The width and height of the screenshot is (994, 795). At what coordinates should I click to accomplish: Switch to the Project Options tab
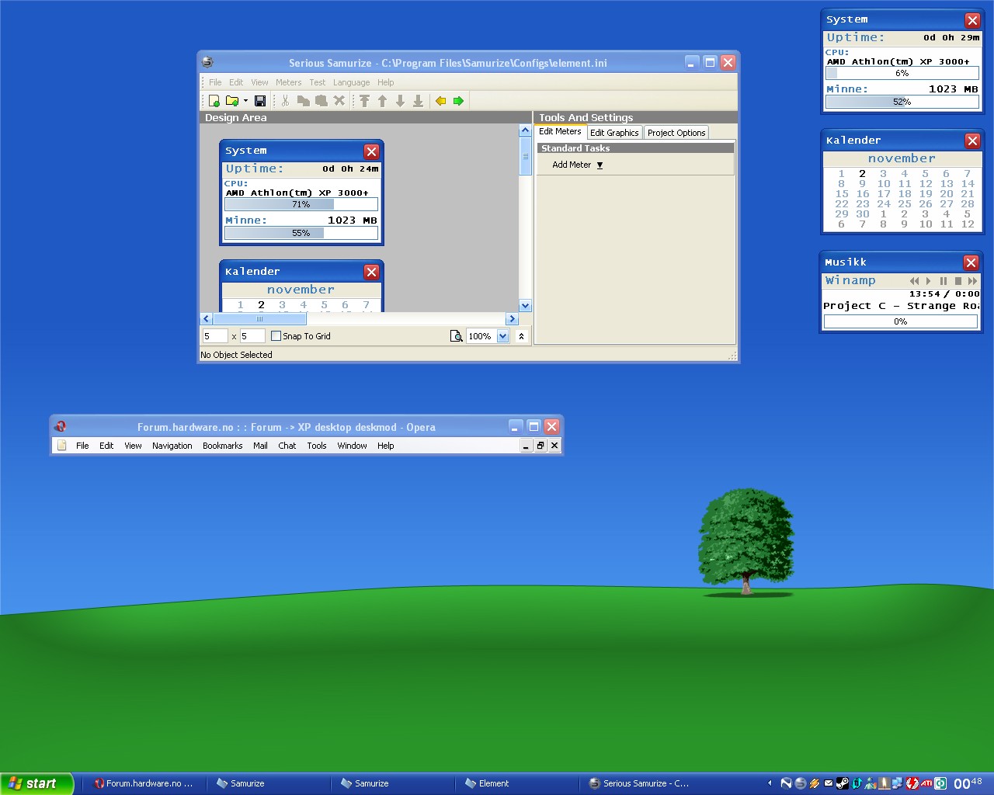(x=676, y=133)
